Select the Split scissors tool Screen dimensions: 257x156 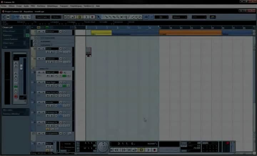pyautogui.click(x=106, y=17)
